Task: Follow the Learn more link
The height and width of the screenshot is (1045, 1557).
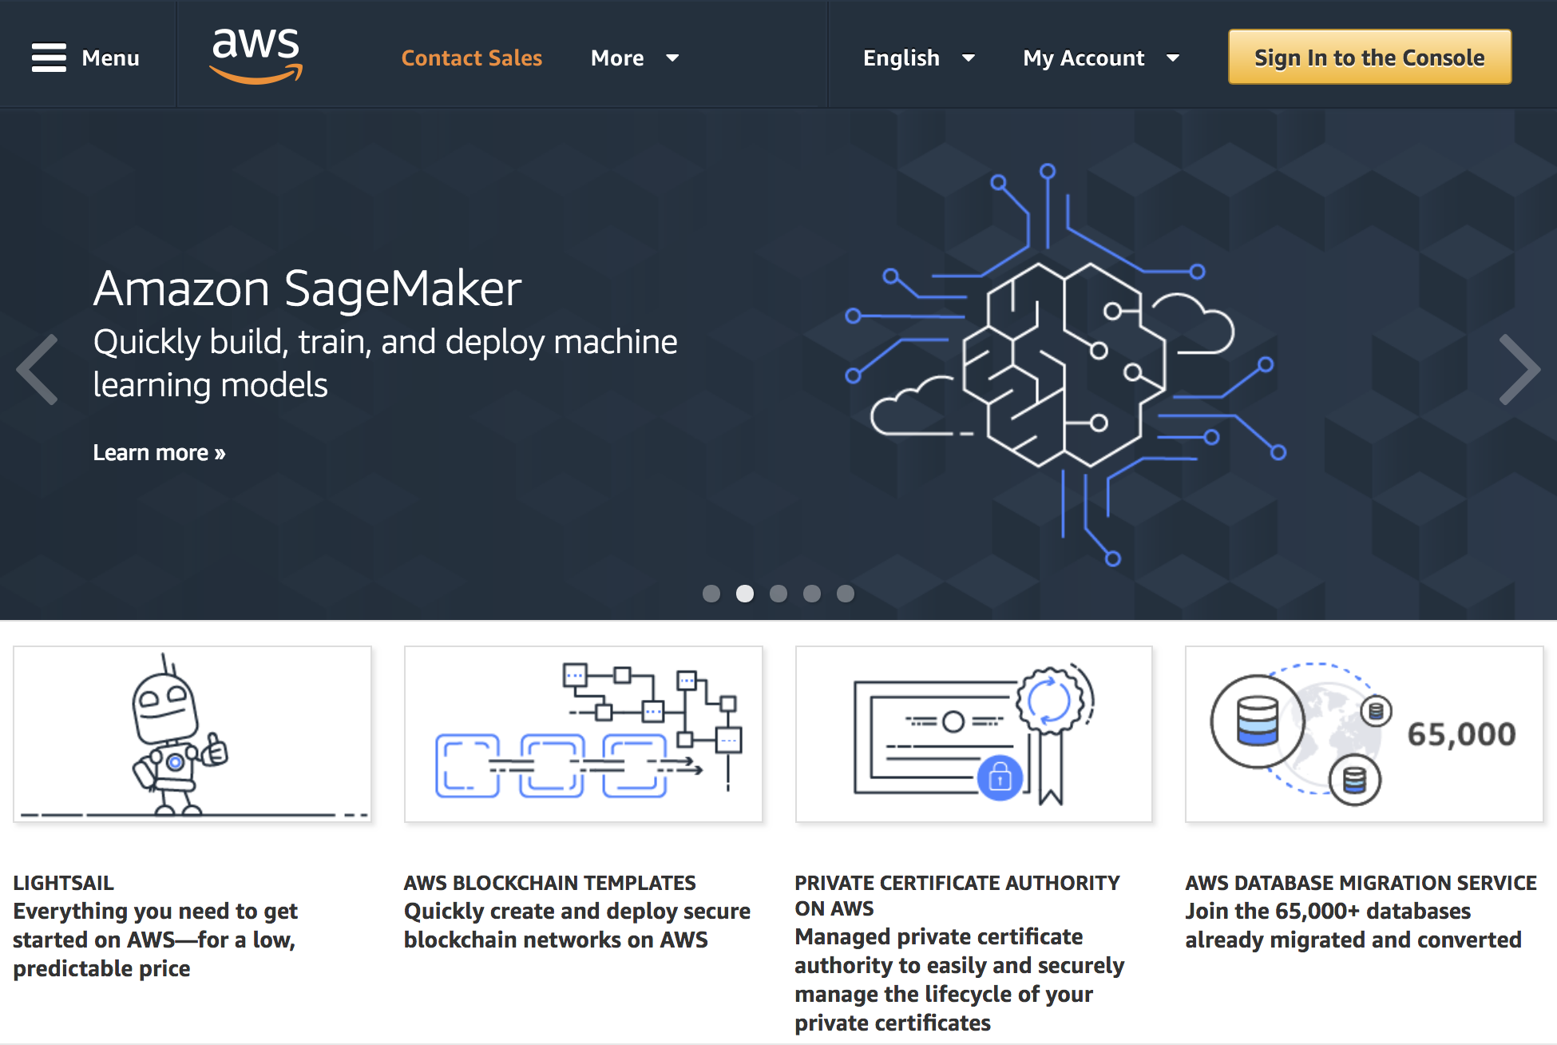Action: coord(159,452)
